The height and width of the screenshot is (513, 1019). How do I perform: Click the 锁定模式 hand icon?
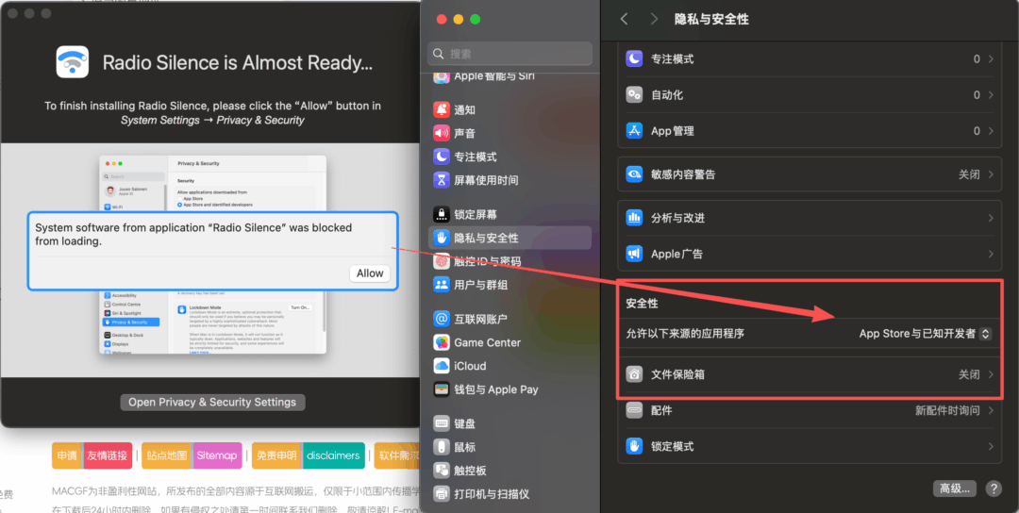634,446
